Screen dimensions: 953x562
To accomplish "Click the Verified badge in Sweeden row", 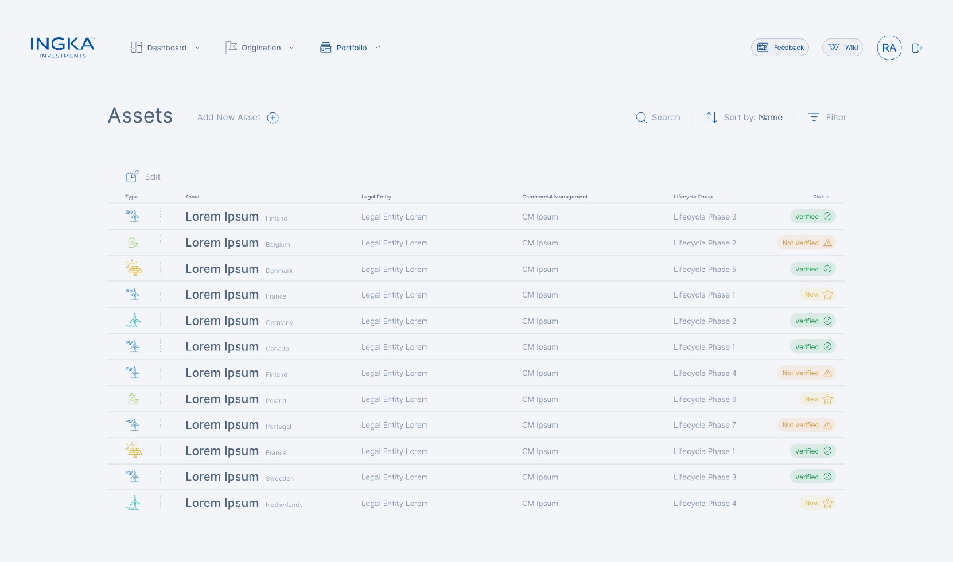I will [x=813, y=477].
